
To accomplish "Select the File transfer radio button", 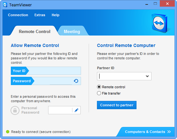I will click(99, 93).
